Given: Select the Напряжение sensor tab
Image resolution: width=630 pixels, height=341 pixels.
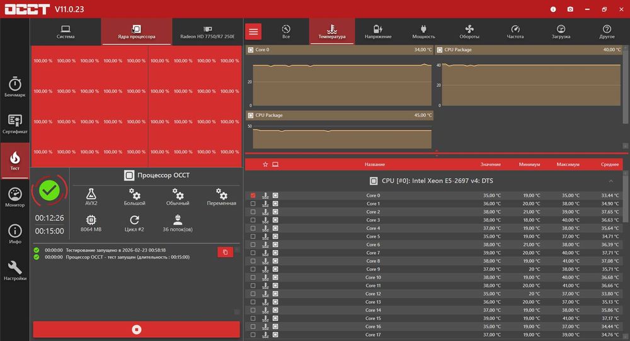Looking at the screenshot, I should coord(377,31).
